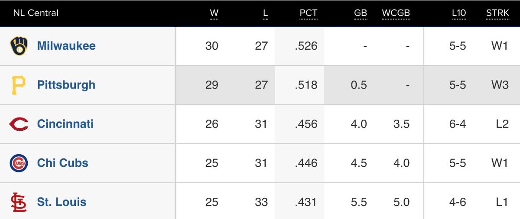This screenshot has width=520, height=219.
Task: Click the Pittsburgh Pirates team logo
Action: coord(19,85)
